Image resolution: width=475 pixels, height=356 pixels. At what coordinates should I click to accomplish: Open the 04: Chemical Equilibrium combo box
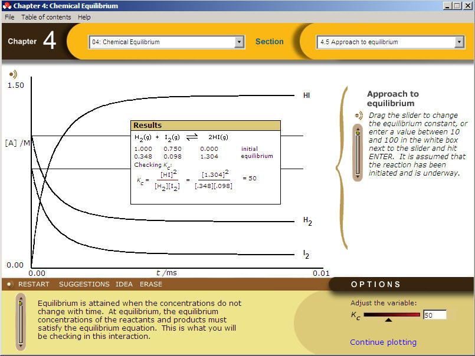[166, 42]
